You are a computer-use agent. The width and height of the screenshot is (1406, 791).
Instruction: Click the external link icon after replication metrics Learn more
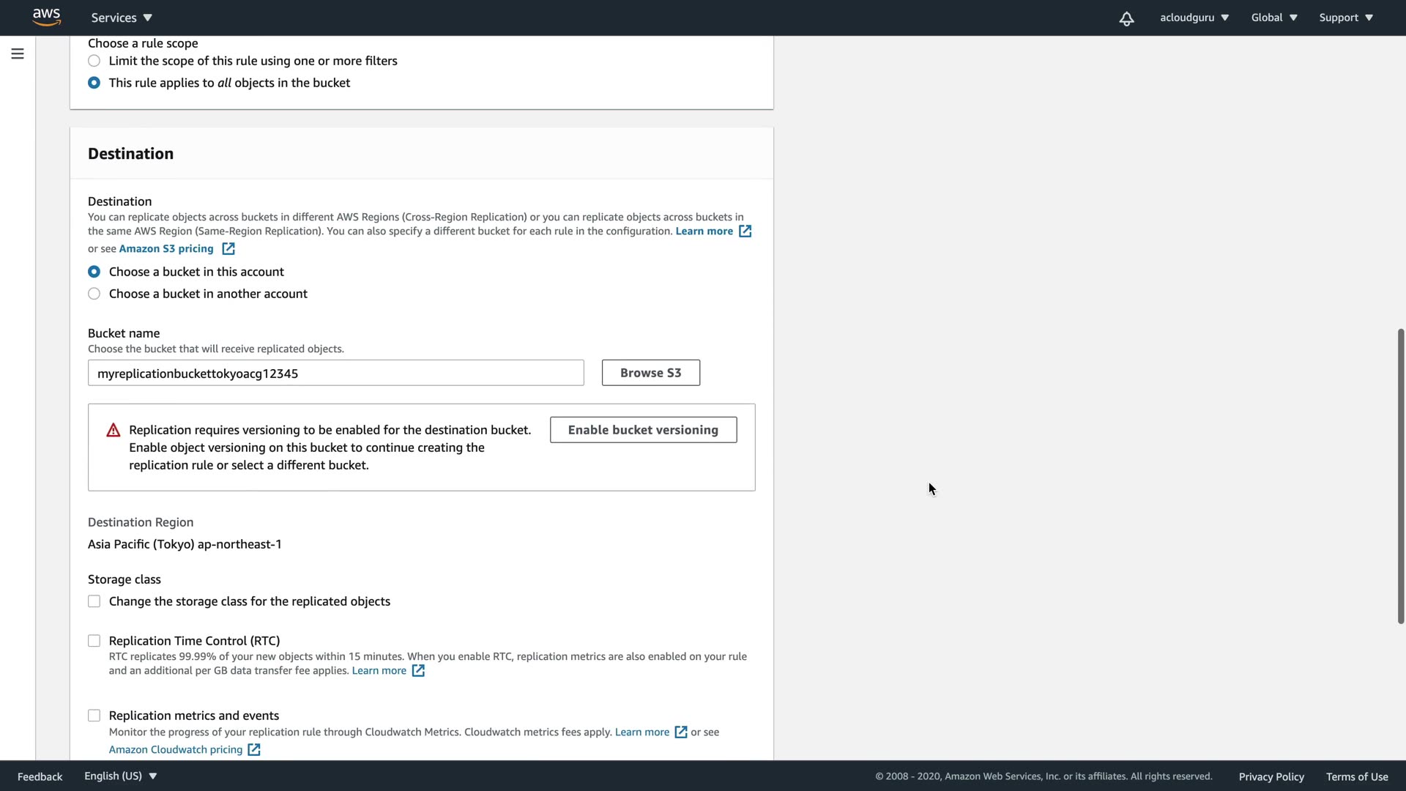(x=680, y=732)
